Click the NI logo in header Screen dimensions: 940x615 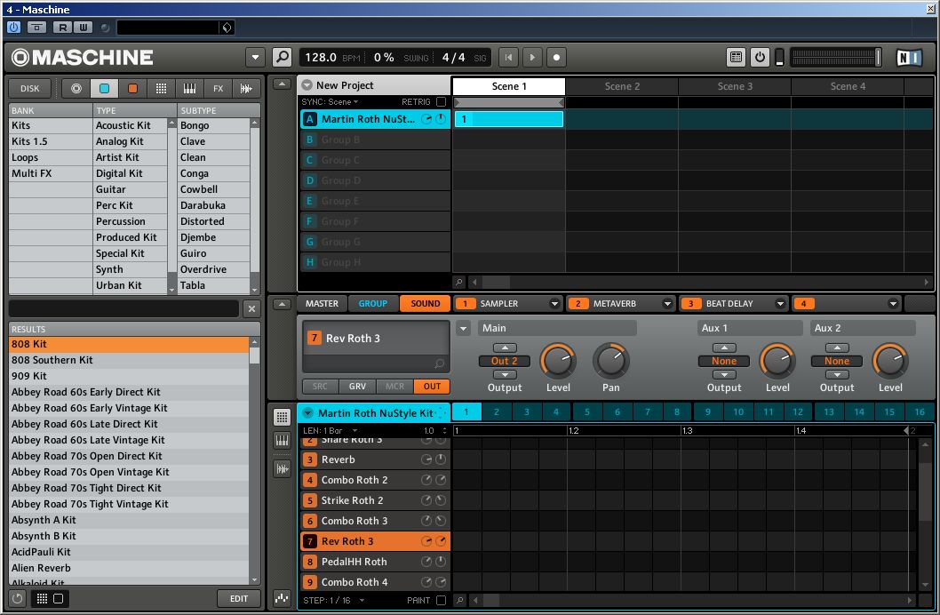tap(909, 57)
